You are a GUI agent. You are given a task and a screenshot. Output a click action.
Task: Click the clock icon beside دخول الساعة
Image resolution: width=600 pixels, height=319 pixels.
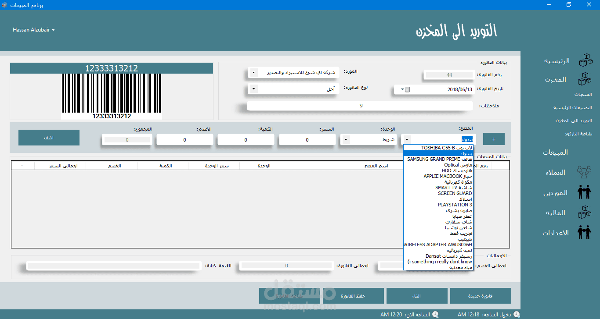point(517,314)
